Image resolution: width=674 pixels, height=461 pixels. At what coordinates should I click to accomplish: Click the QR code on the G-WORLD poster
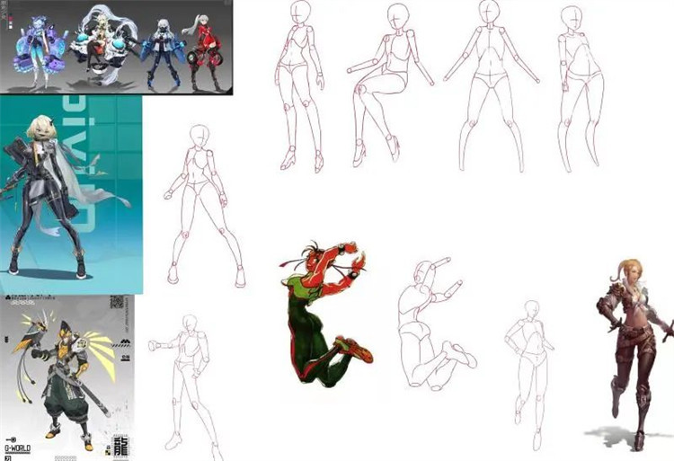[x=117, y=302]
